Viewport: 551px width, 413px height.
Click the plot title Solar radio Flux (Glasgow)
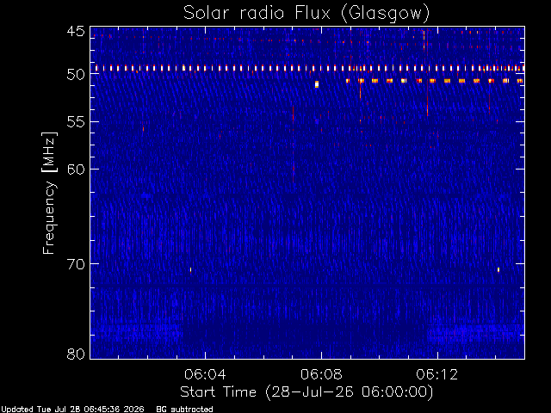(306, 13)
